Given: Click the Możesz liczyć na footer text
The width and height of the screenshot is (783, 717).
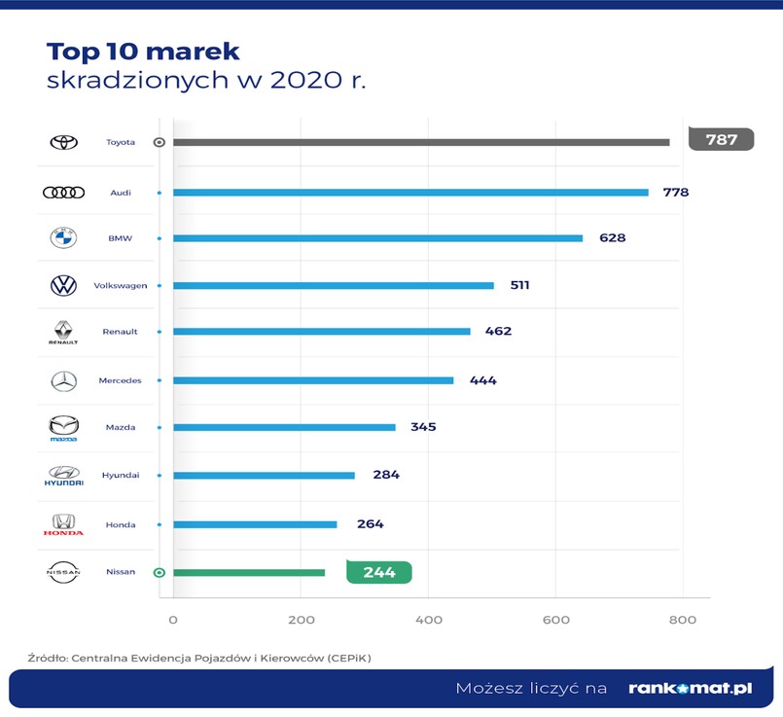Looking at the screenshot, I should coord(531,688).
